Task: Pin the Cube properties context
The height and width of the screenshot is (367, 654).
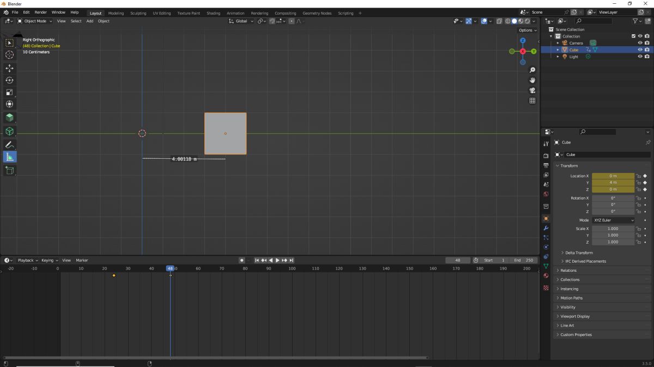Action: coord(648,142)
